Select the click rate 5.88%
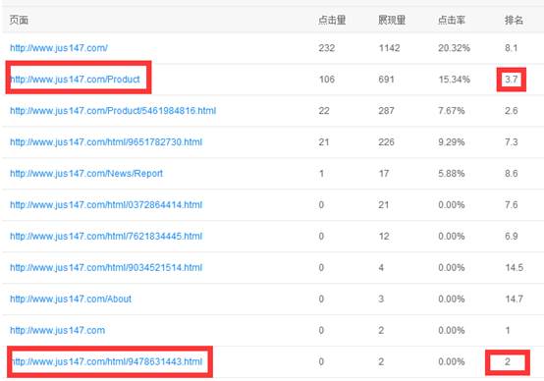 pyautogui.click(x=452, y=174)
